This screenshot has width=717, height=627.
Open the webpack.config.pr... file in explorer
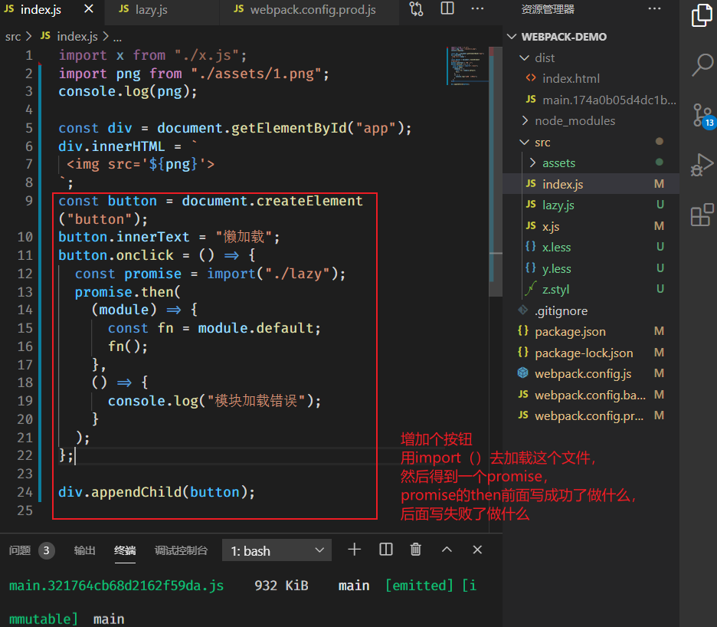[591, 415]
